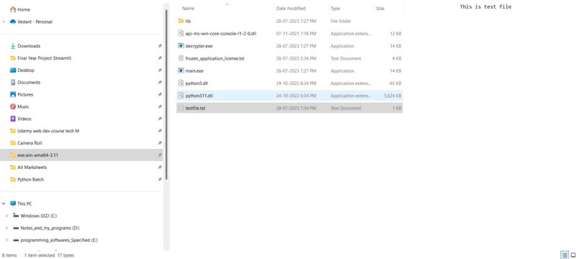579x259 pixels.
Task: Click the 07-11-2021 7:18 PM date cell
Action: tap(296, 34)
